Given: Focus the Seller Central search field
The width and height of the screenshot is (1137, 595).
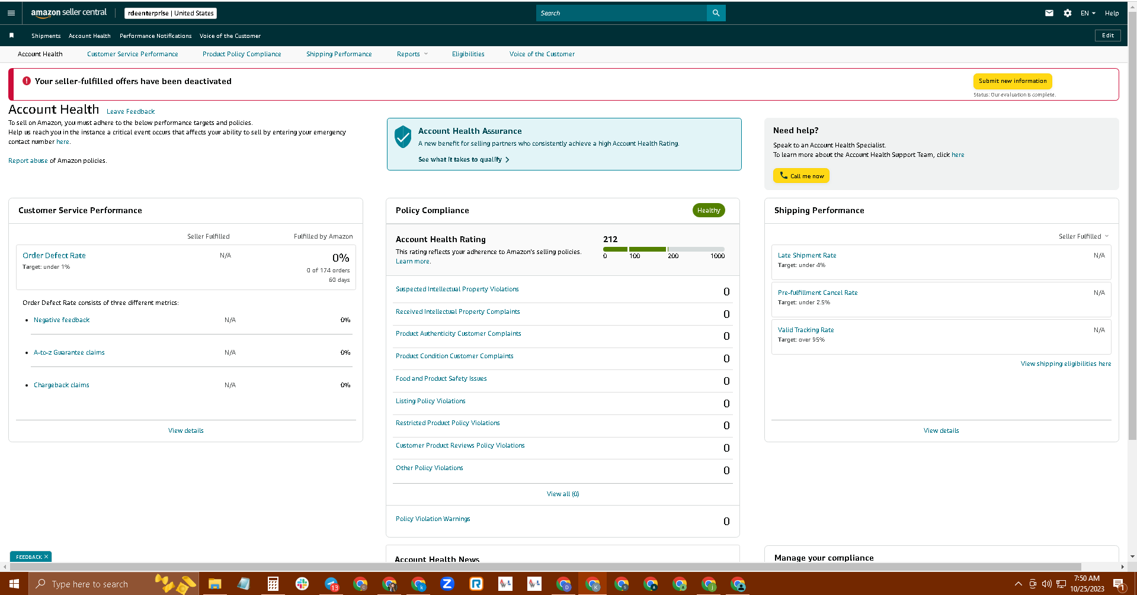Looking at the screenshot, I should pos(621,13).
